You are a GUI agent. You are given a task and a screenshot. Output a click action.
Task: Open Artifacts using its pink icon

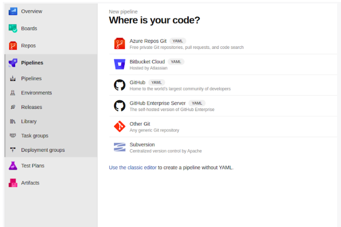(13, 183)
